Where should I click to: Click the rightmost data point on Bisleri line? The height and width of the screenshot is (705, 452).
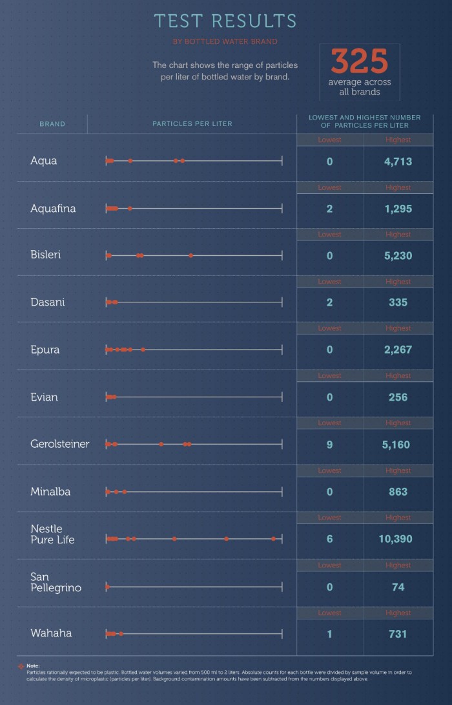tap(191, 255)
